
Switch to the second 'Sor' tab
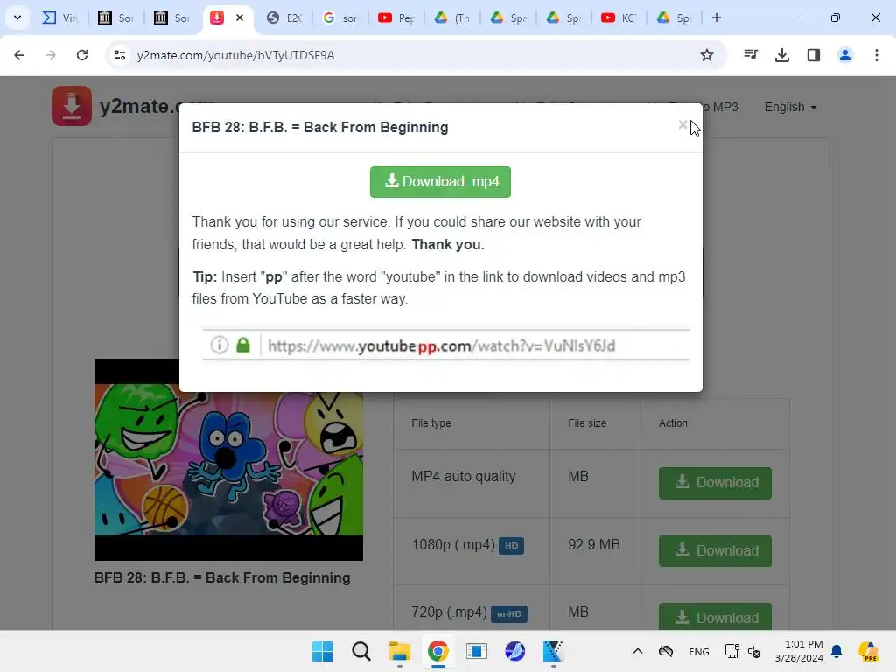171,17
